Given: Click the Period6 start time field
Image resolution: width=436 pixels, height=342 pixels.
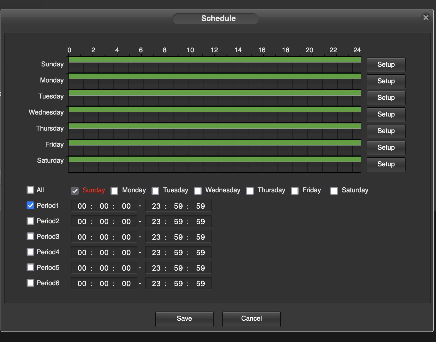Looking at the screenshot, I should [104, 284].
